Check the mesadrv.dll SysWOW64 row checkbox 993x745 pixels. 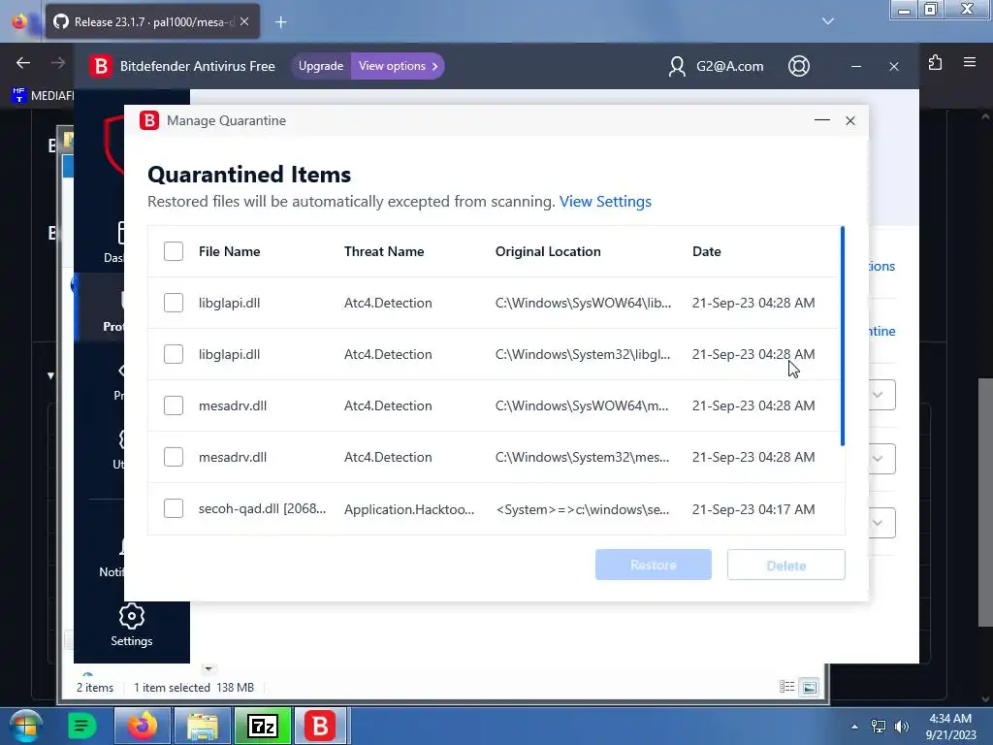pos(174,405)
